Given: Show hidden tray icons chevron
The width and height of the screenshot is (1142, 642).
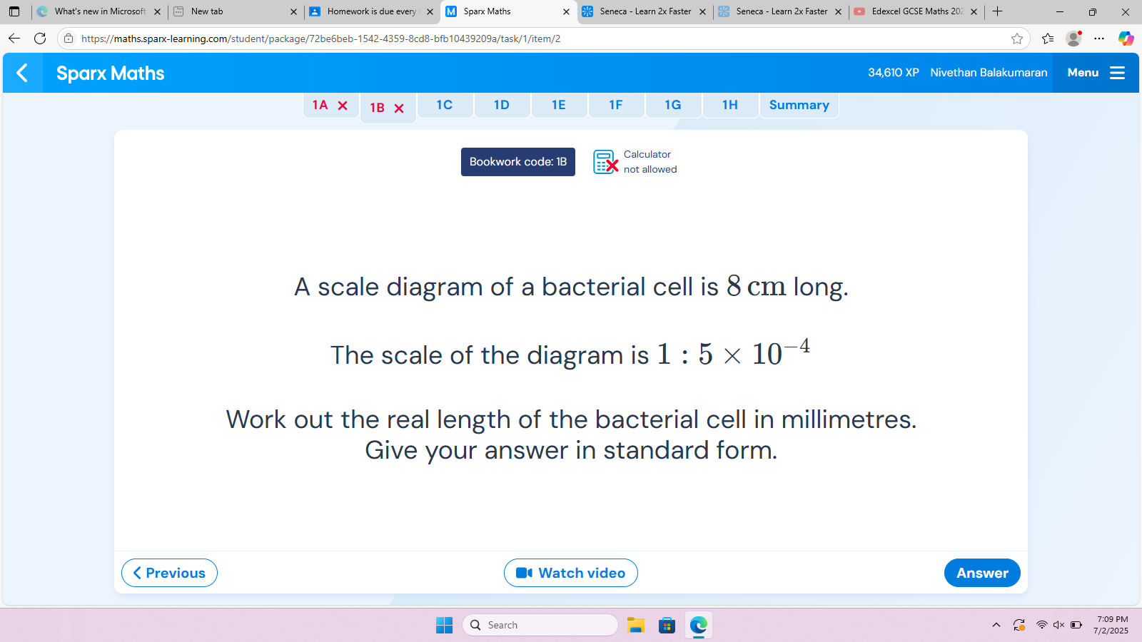Looking at the screenshot, I should (996, 625).
